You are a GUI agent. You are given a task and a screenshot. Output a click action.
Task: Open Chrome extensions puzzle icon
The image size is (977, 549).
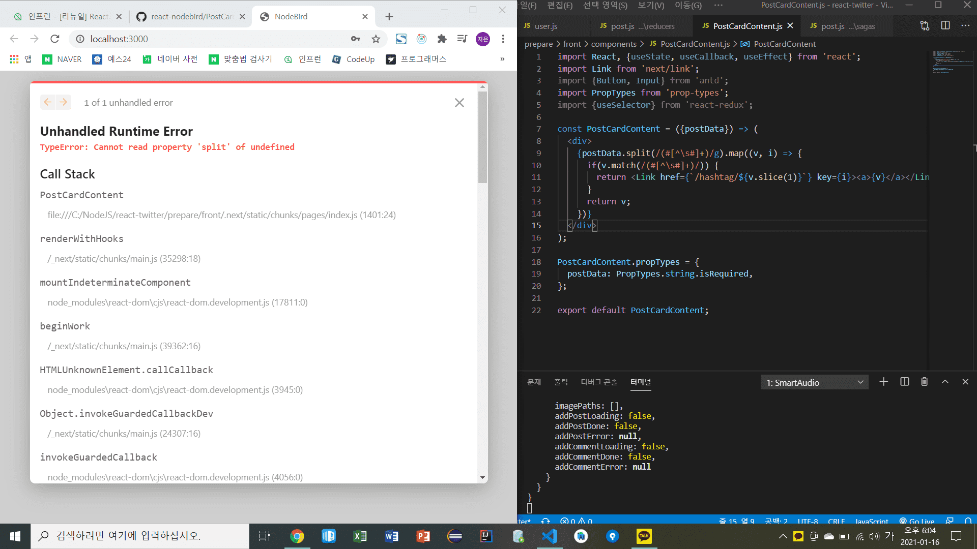click(442, 39)
